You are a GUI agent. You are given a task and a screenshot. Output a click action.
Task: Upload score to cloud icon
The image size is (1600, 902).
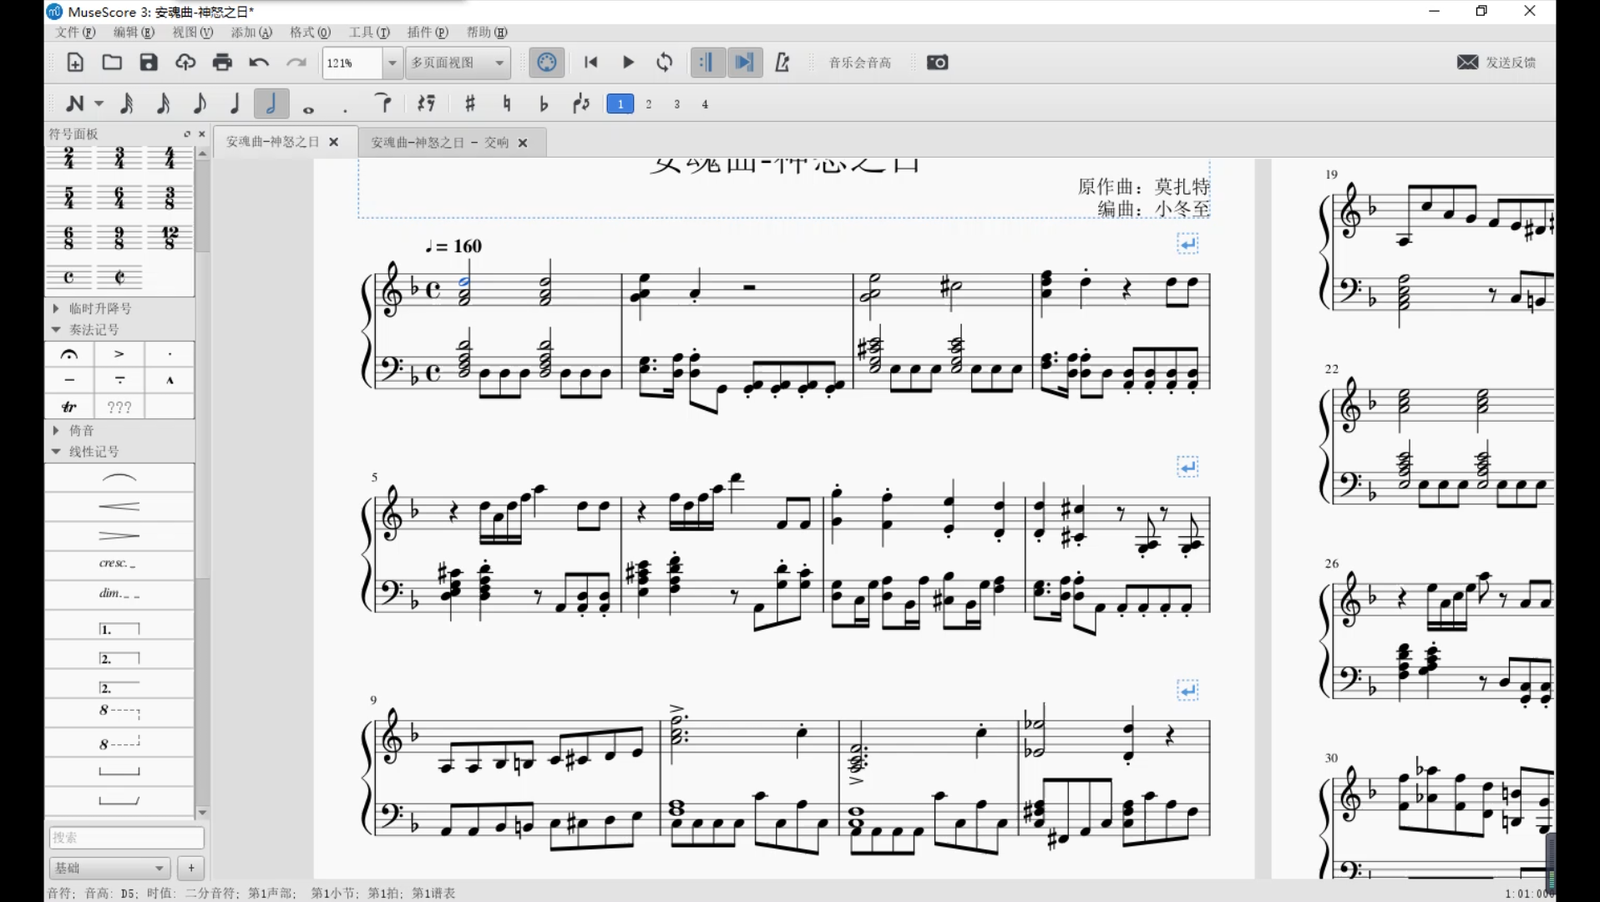pyautogui.click(x=185, y=63)
